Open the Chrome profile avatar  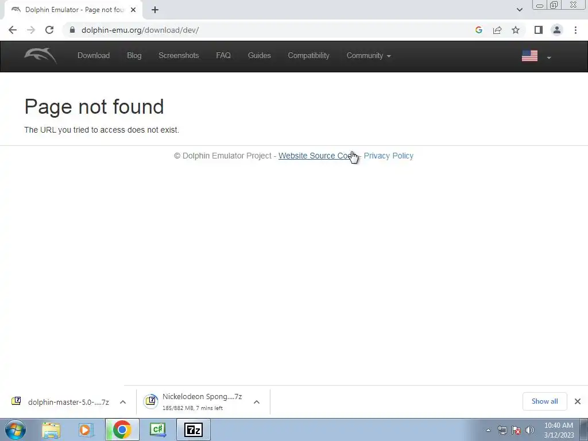tap(557, 30)
